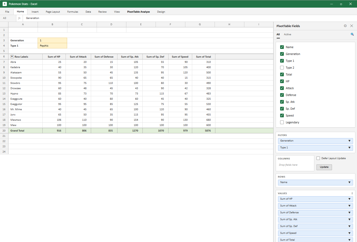
Task: Click the Name Box showing A3
Action: (8, 18)
